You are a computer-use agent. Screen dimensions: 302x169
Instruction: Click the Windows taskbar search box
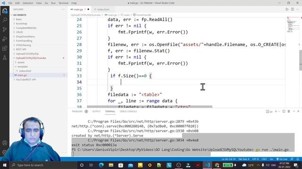(x=43, y=165)
